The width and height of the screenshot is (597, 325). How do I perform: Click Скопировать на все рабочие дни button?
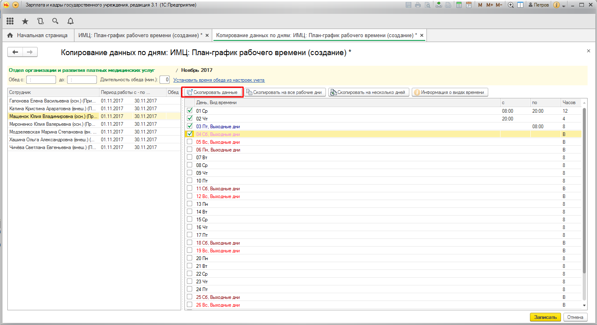coord(285,92)
